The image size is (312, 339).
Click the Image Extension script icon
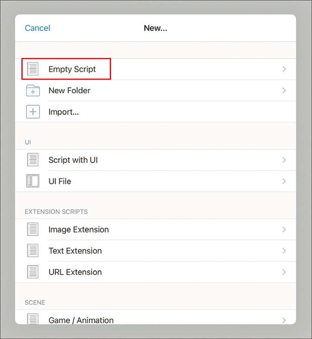33,230
